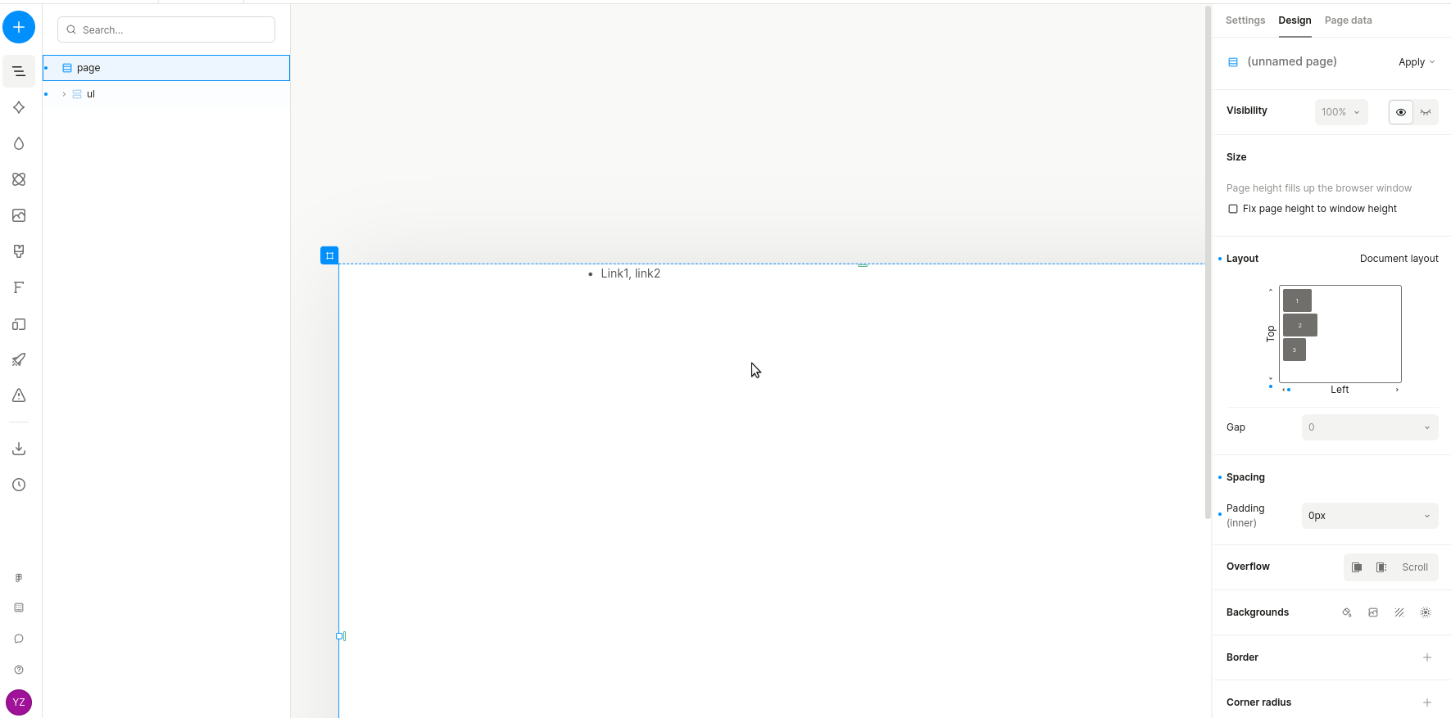Switch to the Settings tab
This screenshot has width=1451, height=718.
click(x=1245, y=20)
